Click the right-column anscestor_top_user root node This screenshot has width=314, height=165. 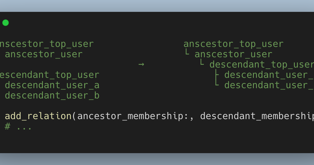click(x=233, y=44)
